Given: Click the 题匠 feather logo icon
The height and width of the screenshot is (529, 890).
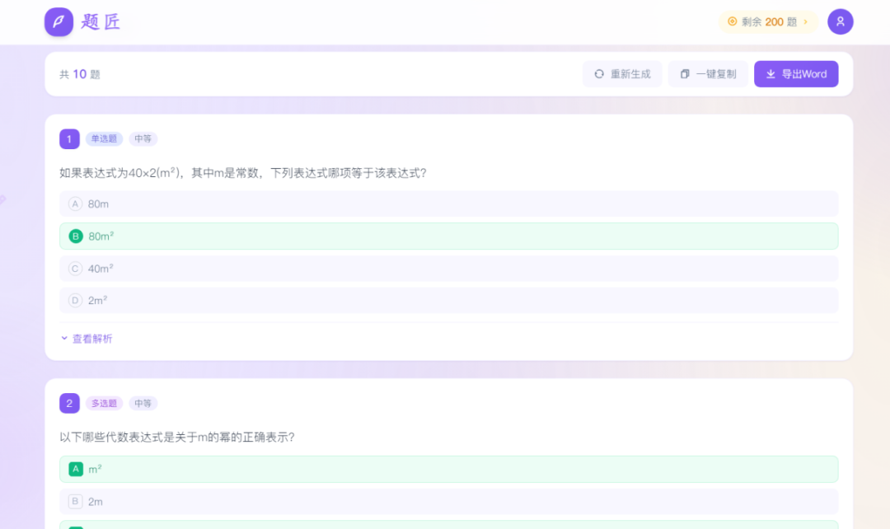Looking at the screenshot, I should coord(59,21).
